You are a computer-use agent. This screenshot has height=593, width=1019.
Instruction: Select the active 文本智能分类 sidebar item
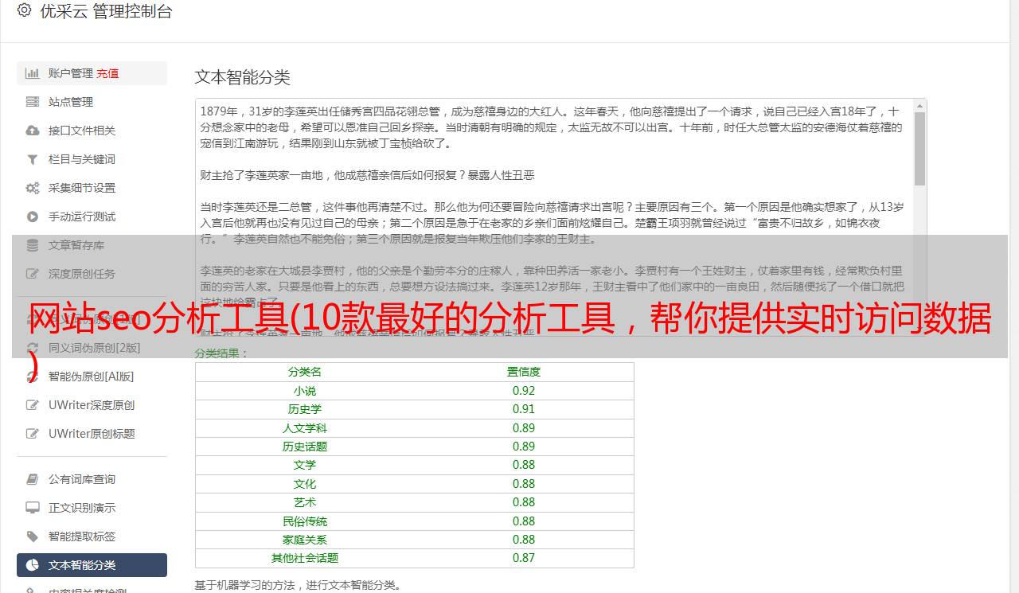92,565
